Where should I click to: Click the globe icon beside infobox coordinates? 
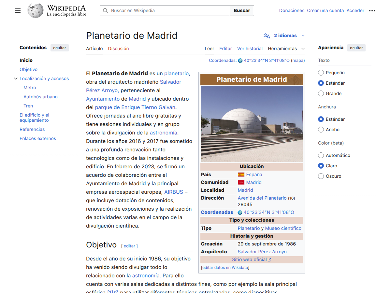(239, 212)
